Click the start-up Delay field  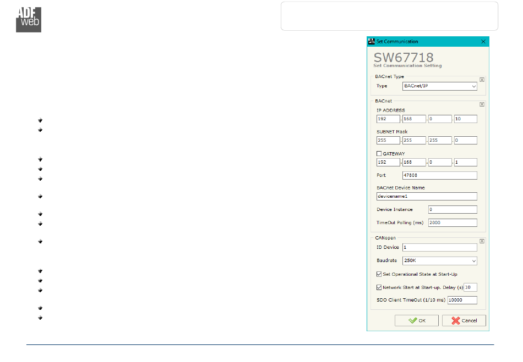coord(470,287)
